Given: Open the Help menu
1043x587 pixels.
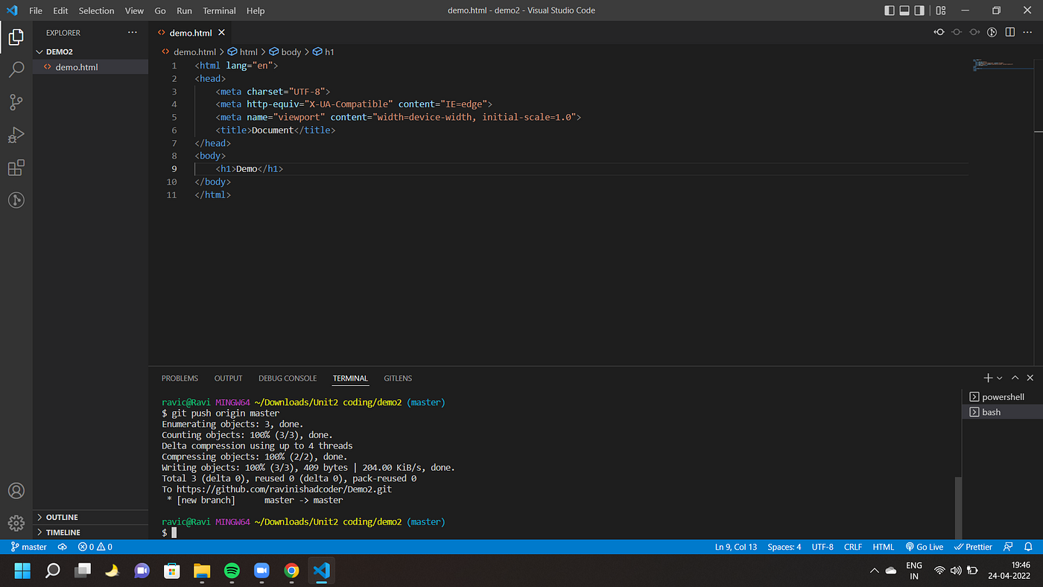Looking at the screenshot, I should click(256, 10).
